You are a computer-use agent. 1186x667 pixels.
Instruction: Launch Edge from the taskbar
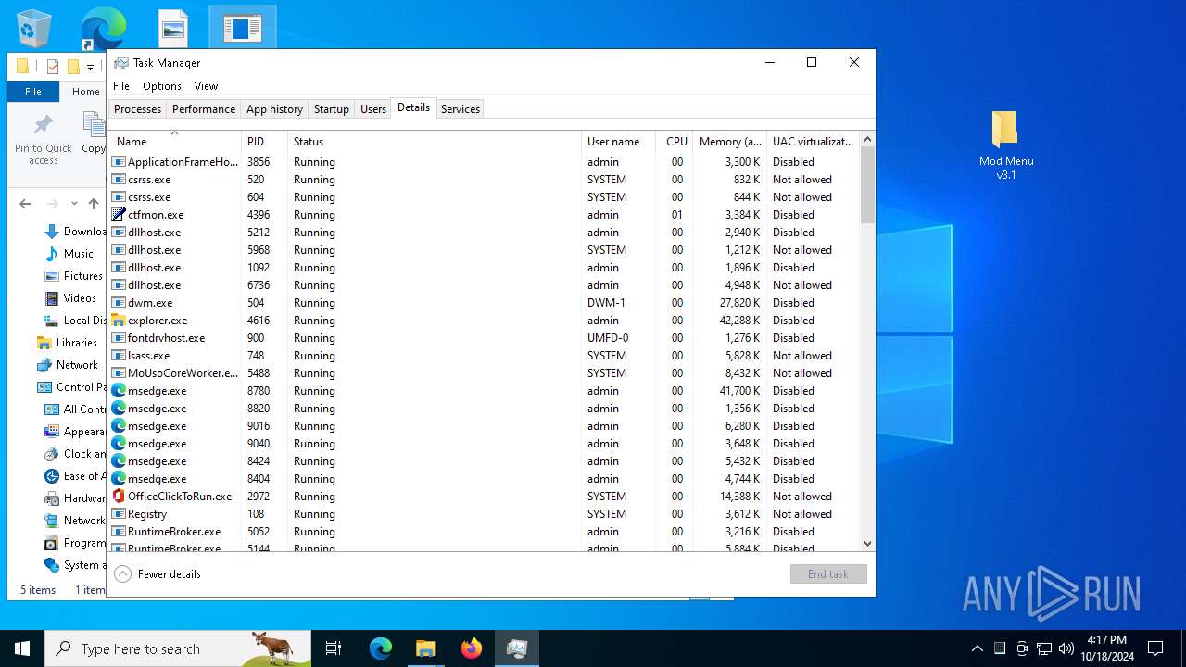(381, 648)
